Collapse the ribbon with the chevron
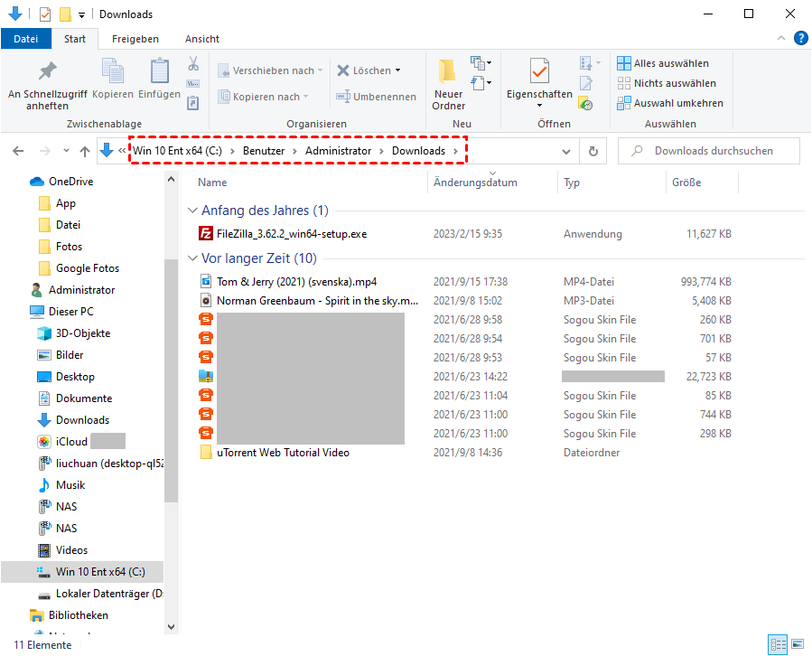 [781, 38]
